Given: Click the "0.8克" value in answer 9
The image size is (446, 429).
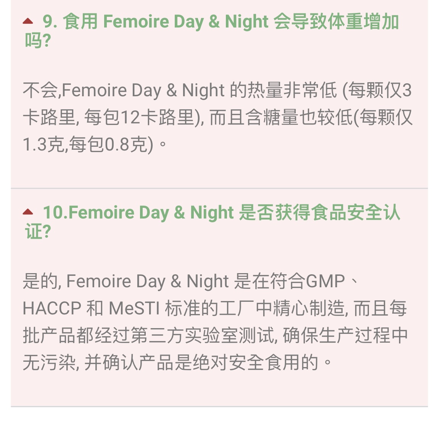Looking at the screenshot, I should (x=126, y=144).
